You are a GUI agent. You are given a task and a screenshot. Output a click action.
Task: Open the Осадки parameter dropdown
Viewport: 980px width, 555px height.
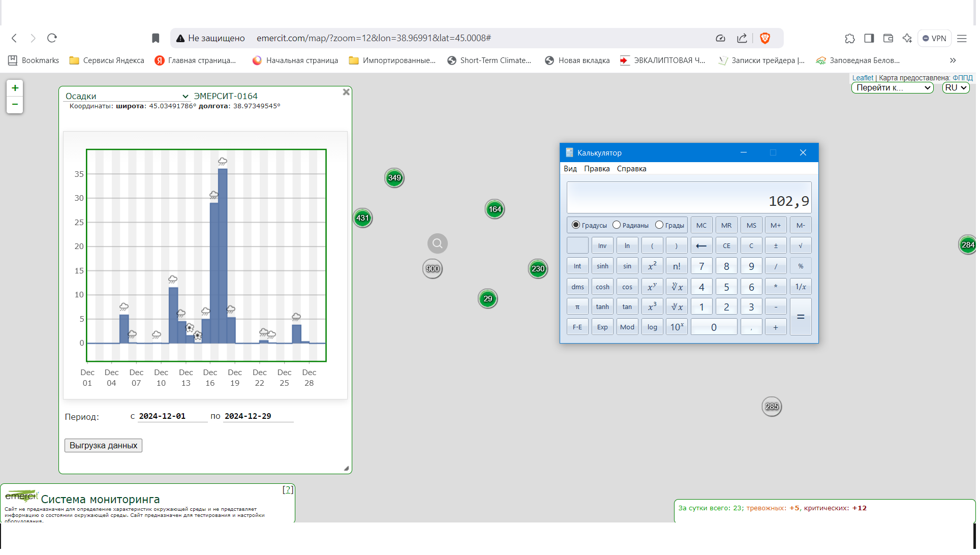tap(127, 97)
